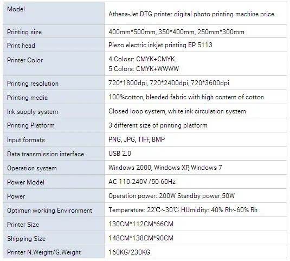Select the '100%cotton, blended fabric' value
This screenshot has height=261, width=290.
(186, 97)
